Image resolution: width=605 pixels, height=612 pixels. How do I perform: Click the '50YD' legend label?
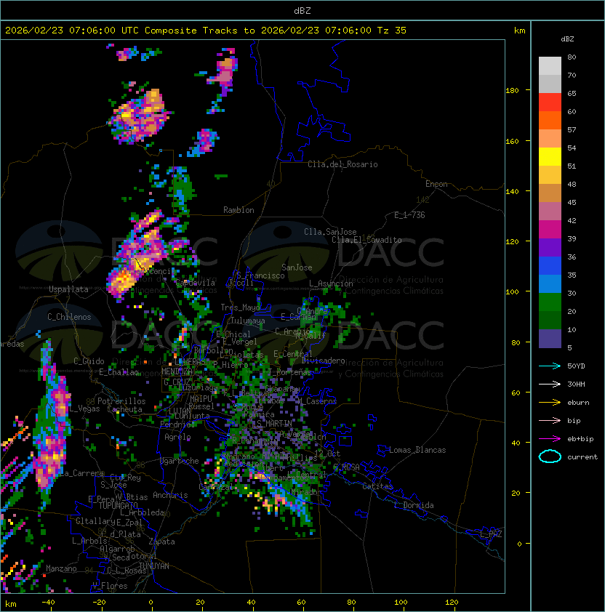(x=576, y=366)
